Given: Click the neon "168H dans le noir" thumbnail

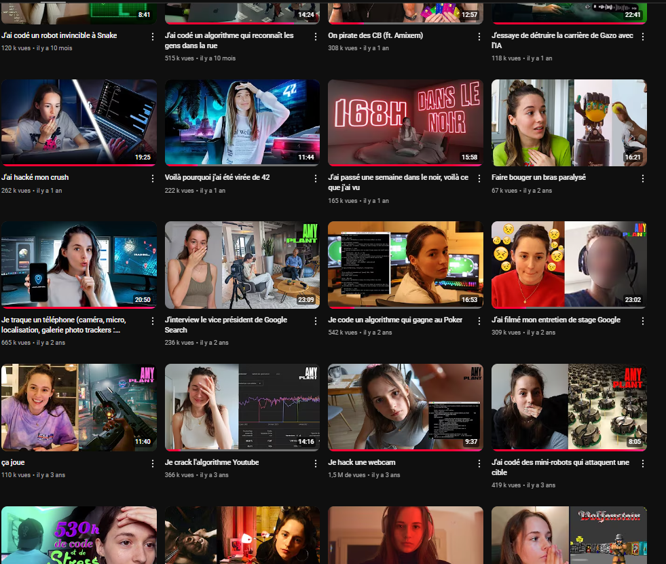Looking at the screenshot, I should 405,122.
